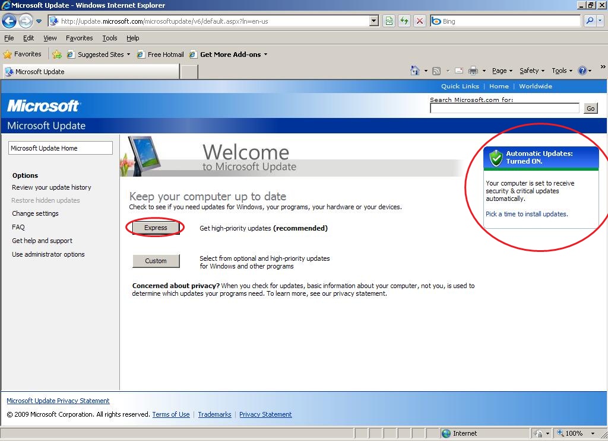Expand the command bar overflow chevron
The image size is (608, 441).
click(x=603, y=66)
